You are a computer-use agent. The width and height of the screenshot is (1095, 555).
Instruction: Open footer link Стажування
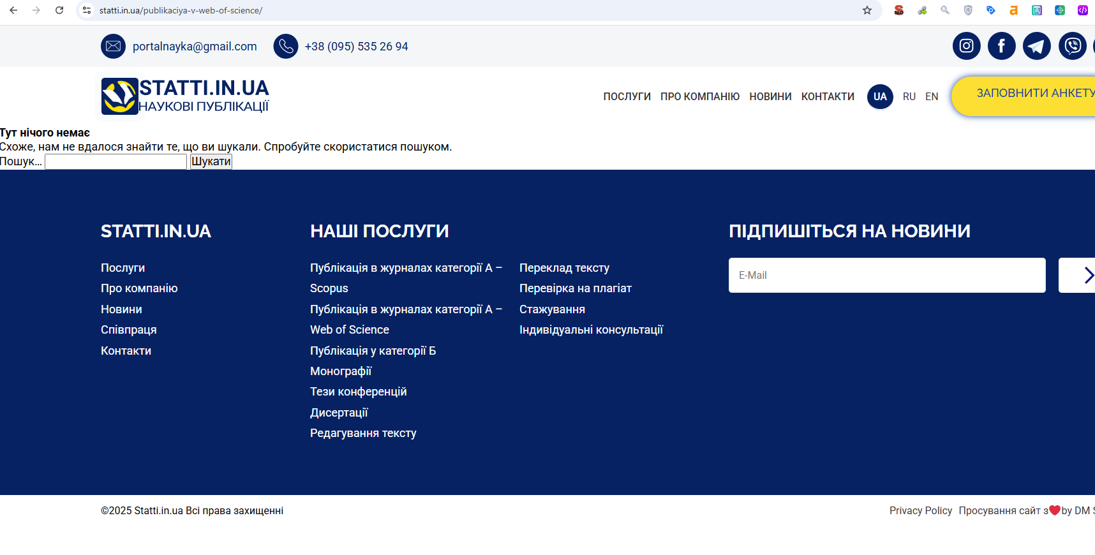[x=552, y=309]
